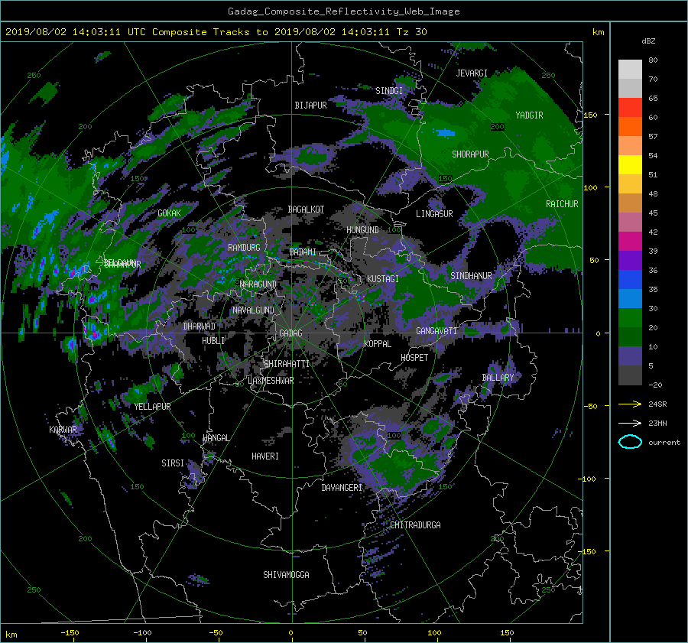Select the SINDGI city label
Screen dimensions: 688x643
click(x=389, y=91)
